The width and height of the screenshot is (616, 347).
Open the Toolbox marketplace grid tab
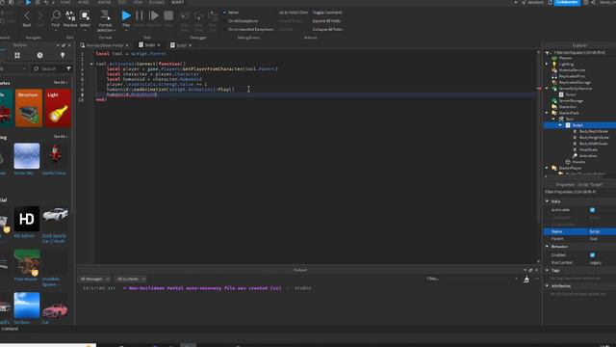[x=17, y=56]
